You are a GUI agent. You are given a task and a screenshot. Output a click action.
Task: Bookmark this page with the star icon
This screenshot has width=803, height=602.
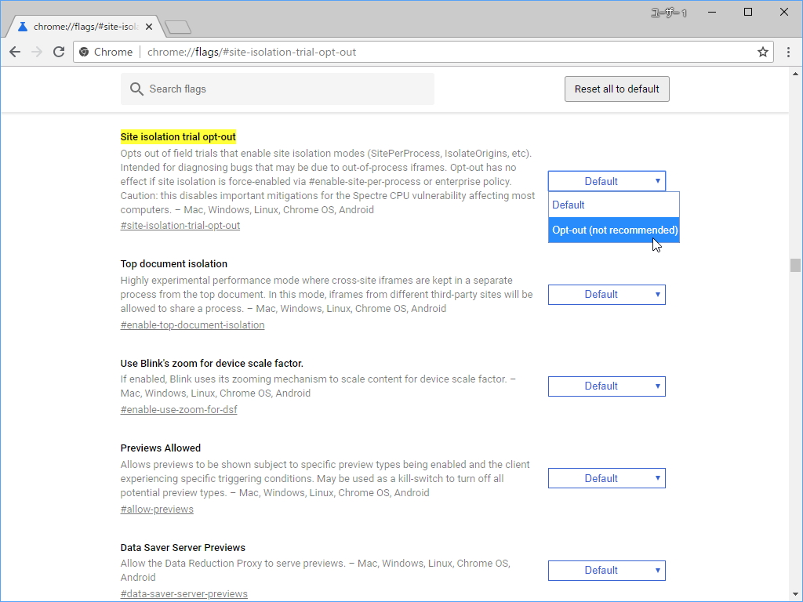click(762, 52)
